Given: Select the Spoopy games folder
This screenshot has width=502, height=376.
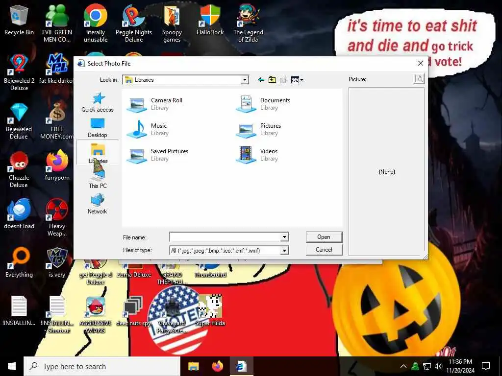Looking at the screenshot, I should point(172,23).
